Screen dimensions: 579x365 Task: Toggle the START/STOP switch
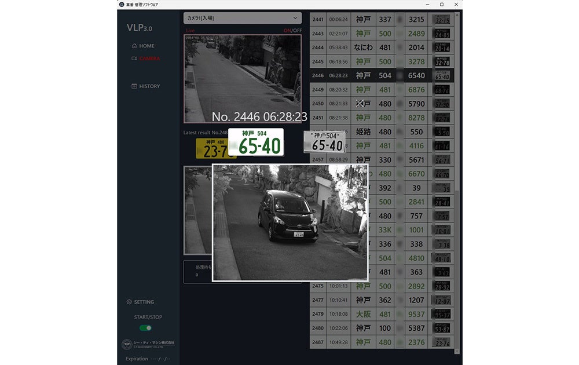(x=145, y=328)
